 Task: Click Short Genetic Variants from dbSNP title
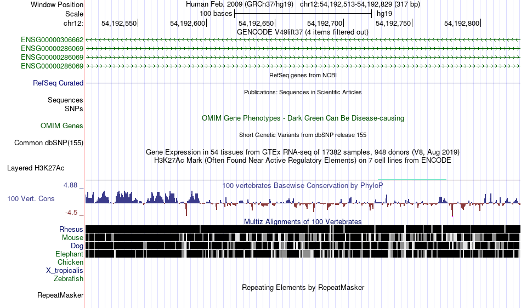(303, 135)
